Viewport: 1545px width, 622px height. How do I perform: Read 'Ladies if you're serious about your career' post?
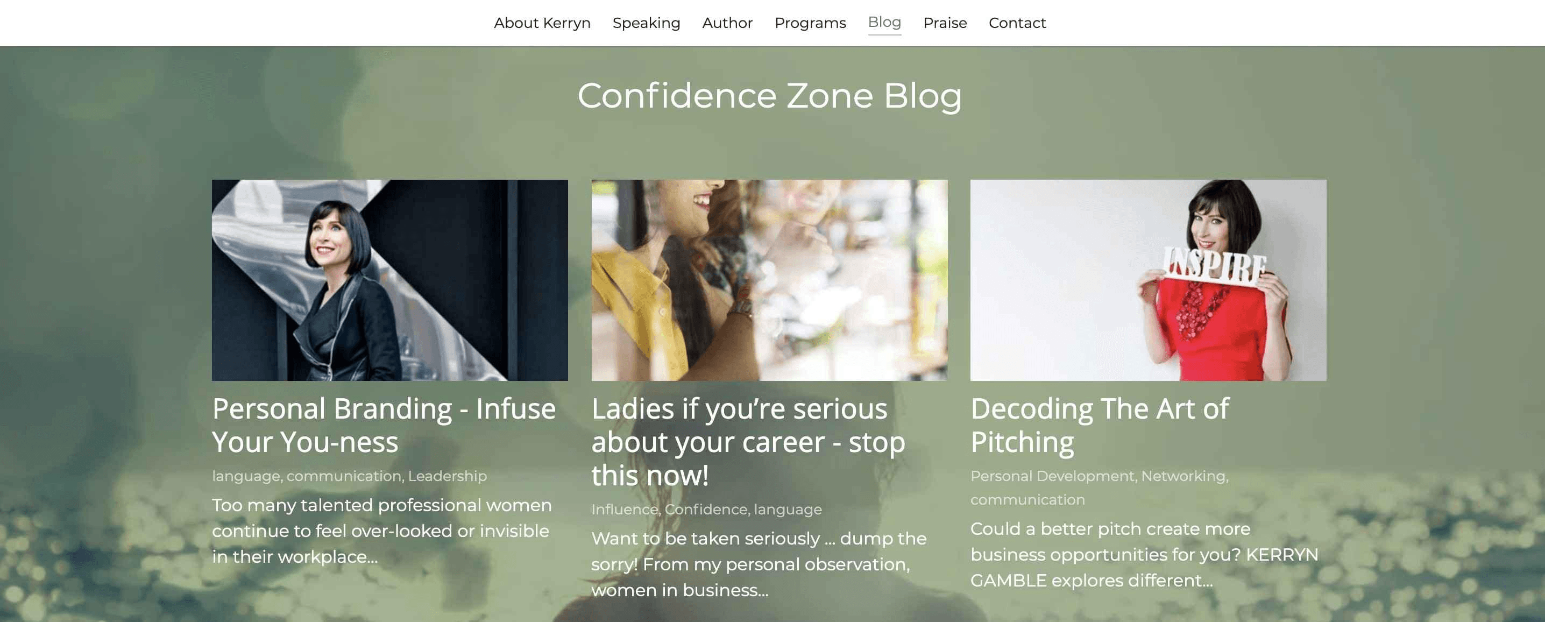(748, 441)
